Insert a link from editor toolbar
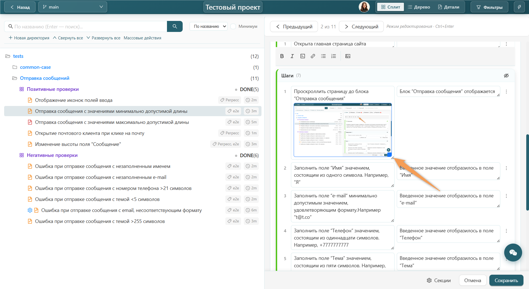529x289 pixels. point(313,56)
